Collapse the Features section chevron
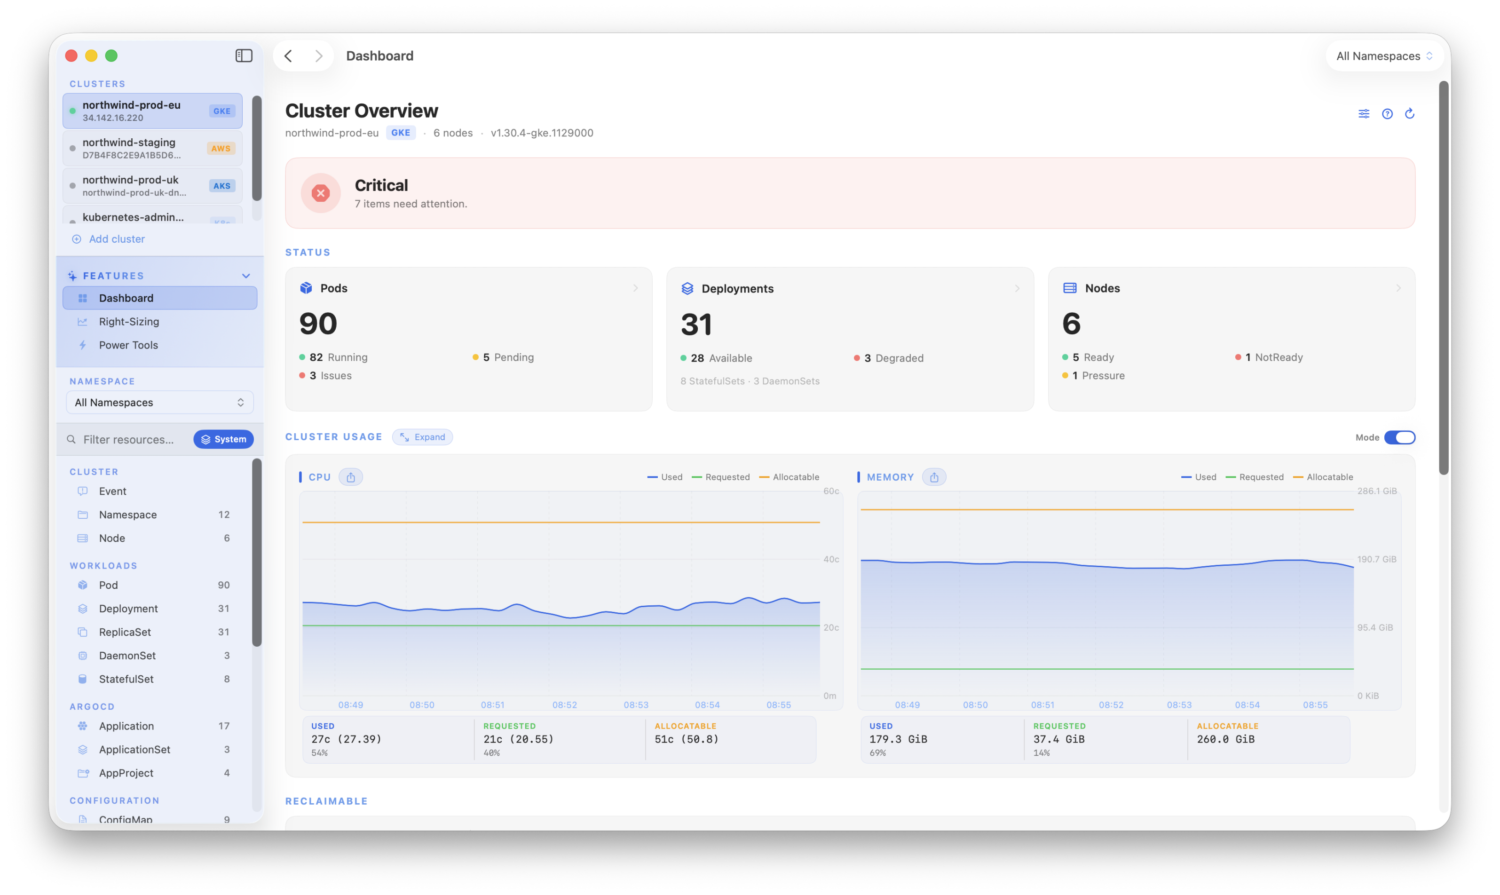Image resolution: width=1500 pixels, height=895 pixels. 246,276
